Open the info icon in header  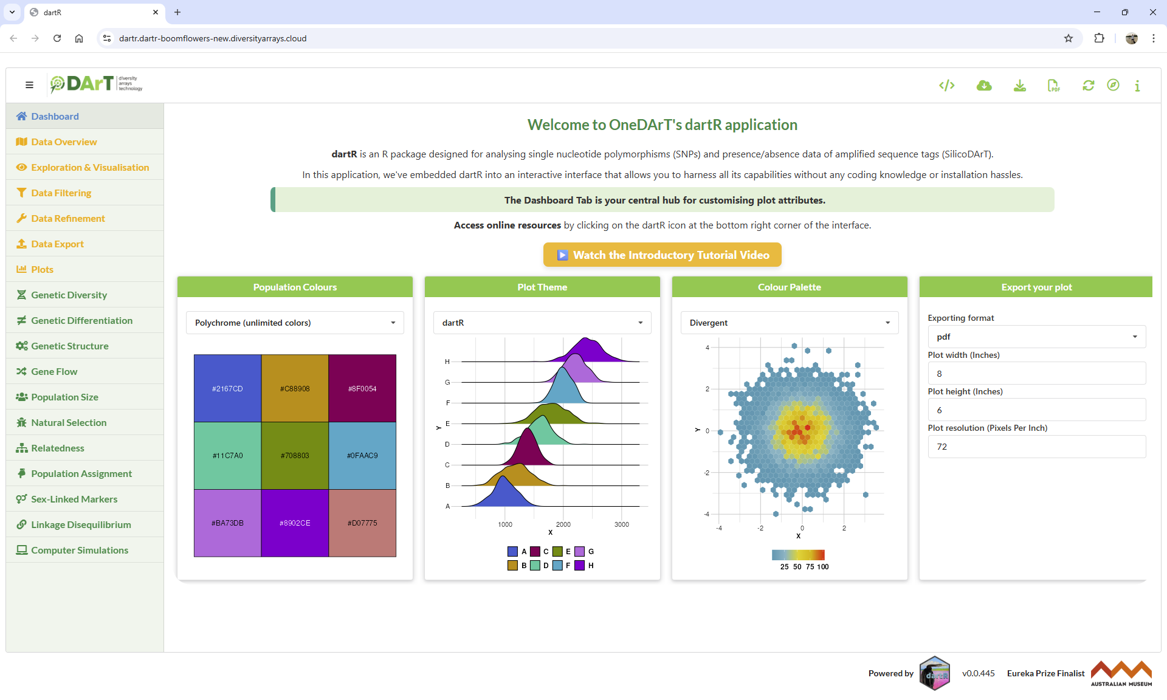point(1137,86)
